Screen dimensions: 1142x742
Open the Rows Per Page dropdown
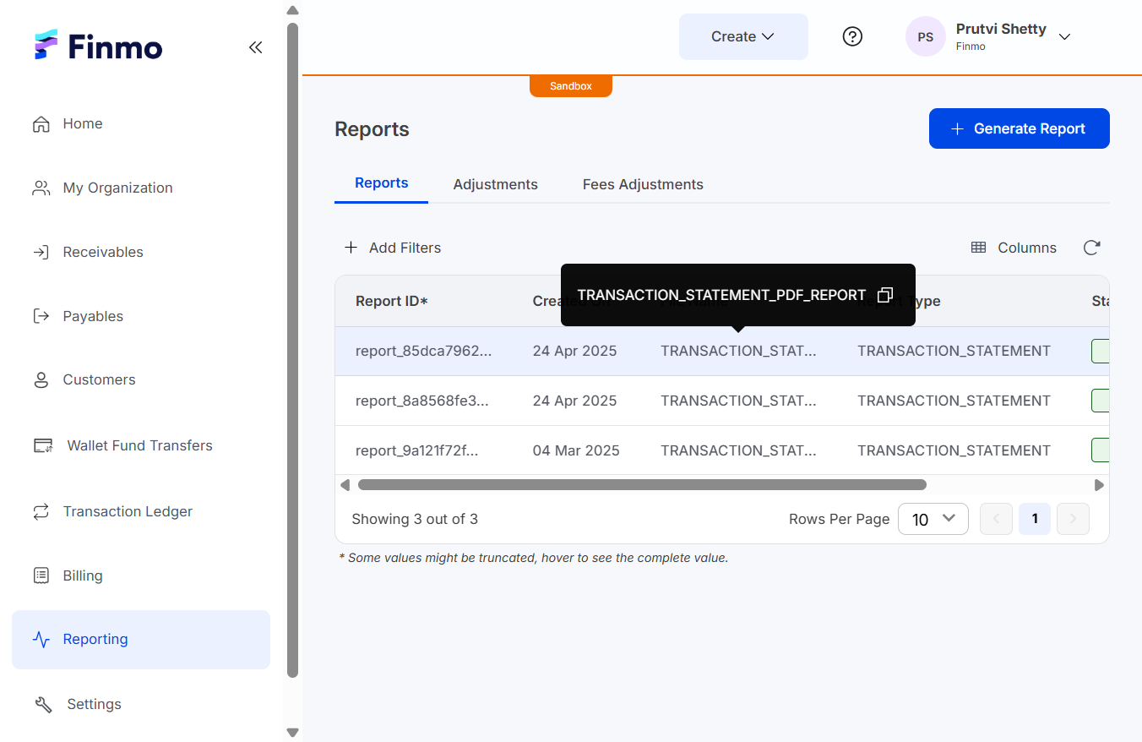click(933, 519)
